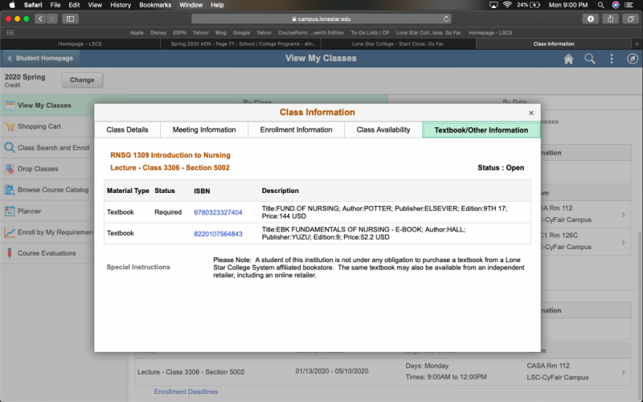Open the Apple menu
This screenshot has height=402, width=643.
point(12,5)
